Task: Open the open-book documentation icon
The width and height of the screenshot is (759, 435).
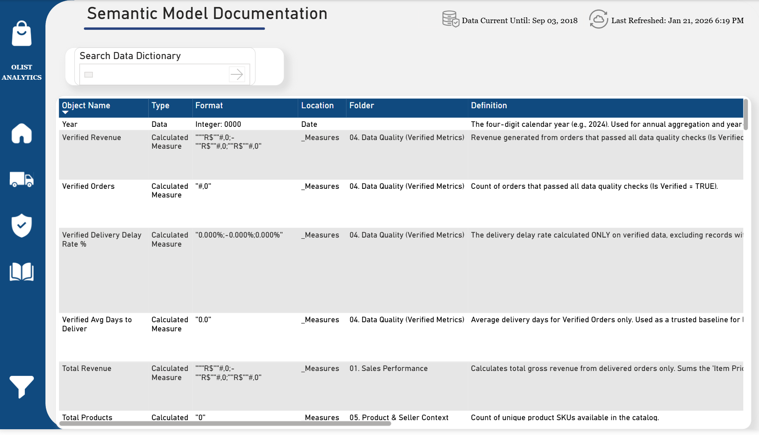Action: pyautogui.click(x=21, y=272)
